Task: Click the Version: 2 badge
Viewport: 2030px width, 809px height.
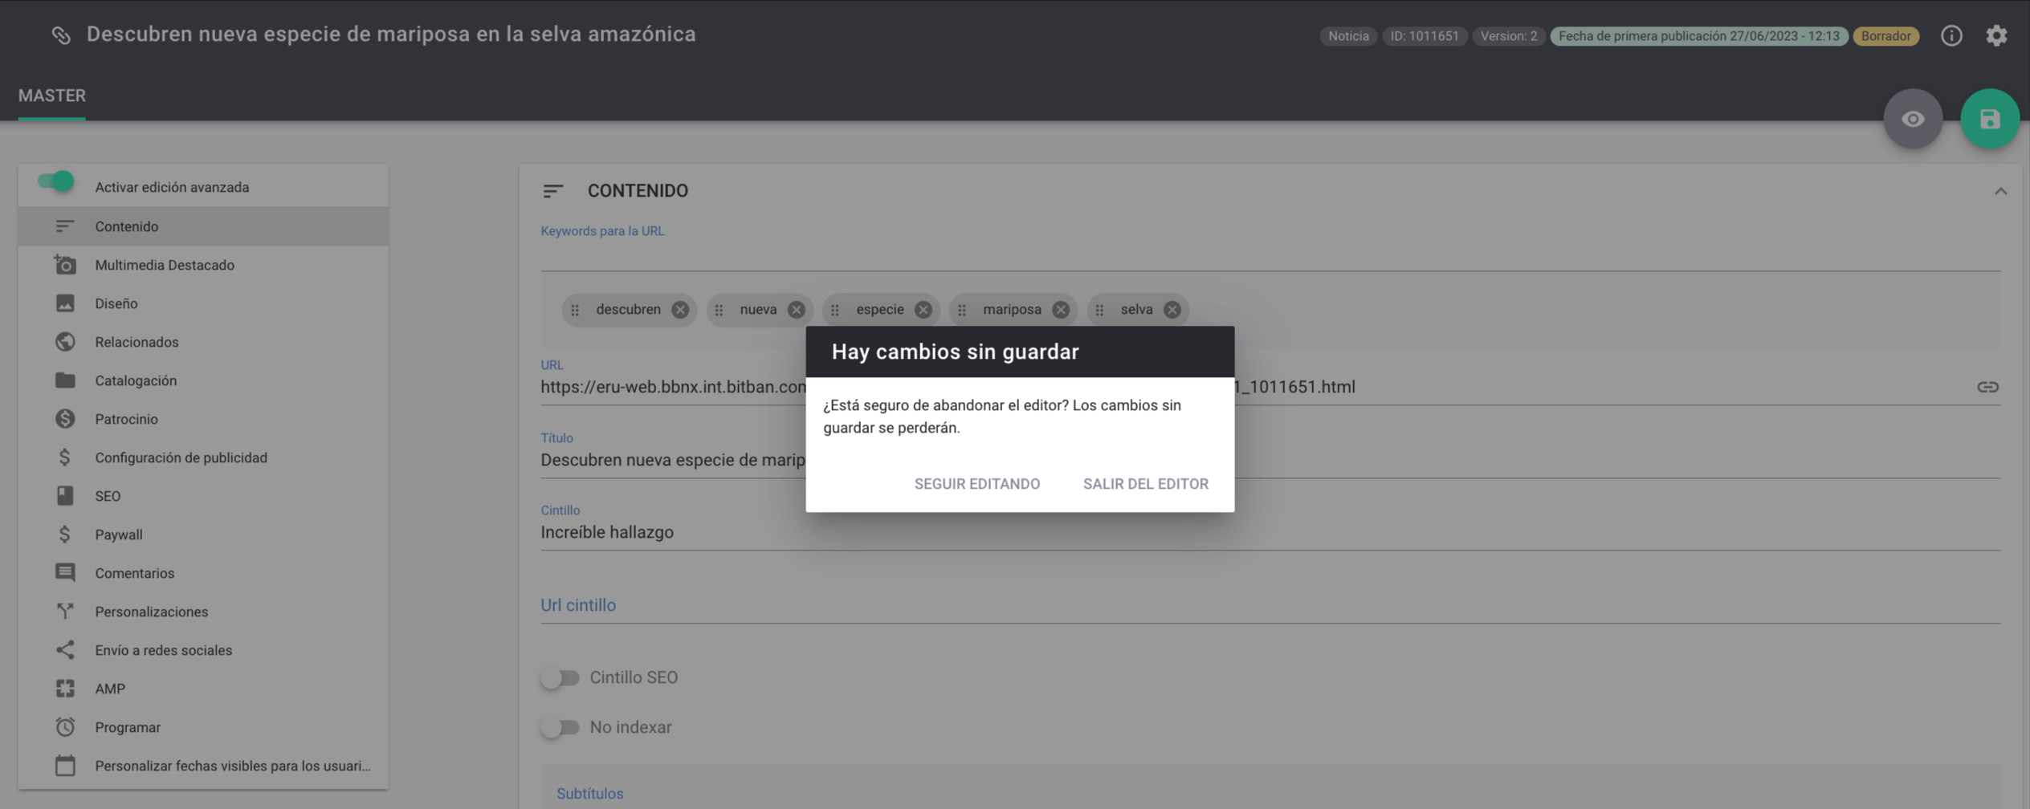Action: tap(1508, 36)
